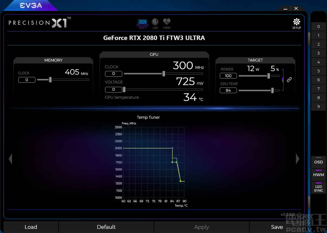
Task: Toggle the HWM switch in sidebar
Action: point(318,175)
